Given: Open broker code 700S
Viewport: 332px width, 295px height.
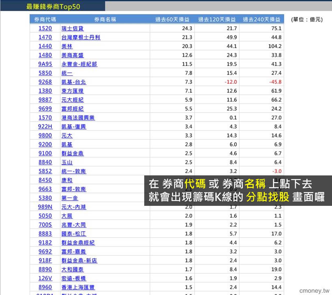Looking at the screenshot, I should click(x=45, y=224).
